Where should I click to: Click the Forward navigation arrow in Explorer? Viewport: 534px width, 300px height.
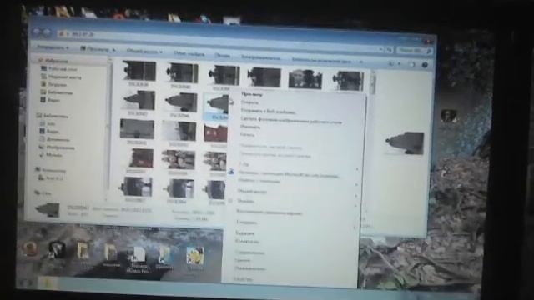(x=46, y=32)
